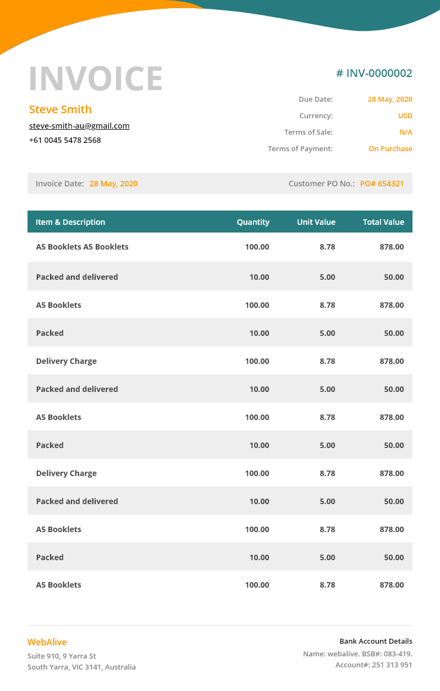Click the Invoice Date value in gray bar

pos(113,184)
